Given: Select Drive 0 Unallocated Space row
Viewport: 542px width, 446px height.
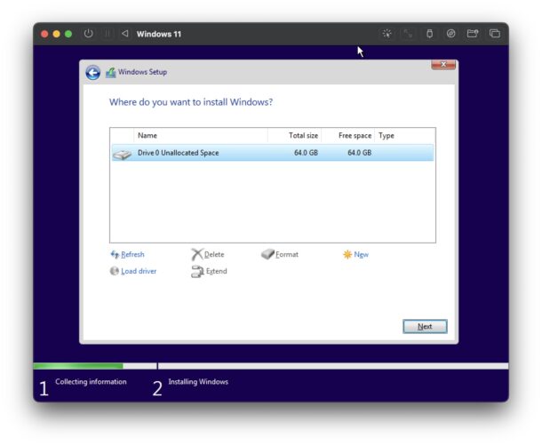Looking at the screenshot, I should pyautogui.click(x=272, y=153).
